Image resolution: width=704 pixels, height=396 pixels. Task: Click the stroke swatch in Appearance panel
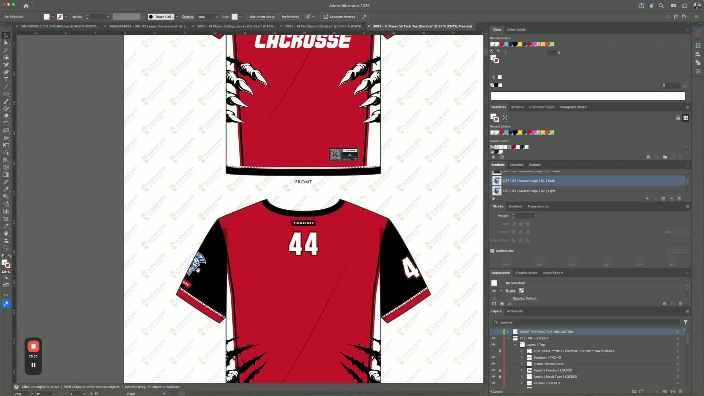click(521, 291)
